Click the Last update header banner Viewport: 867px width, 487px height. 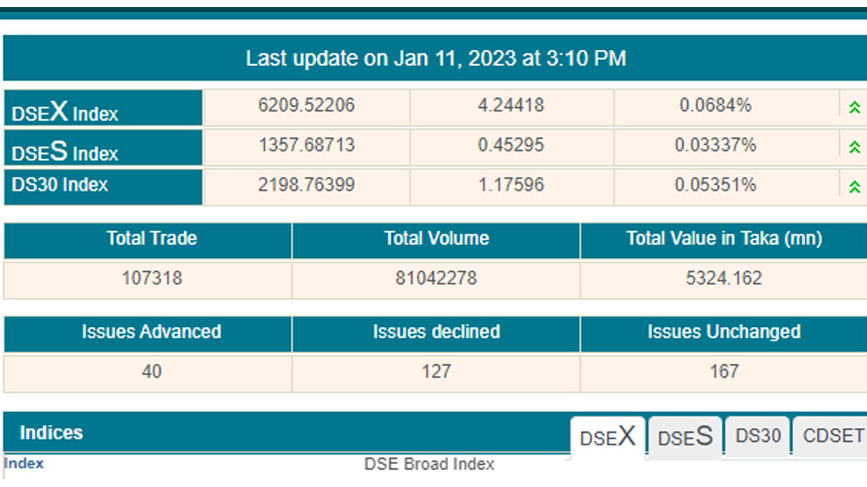coord(435,58)
